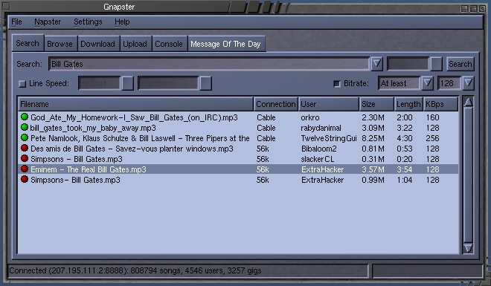
Task: Click green status dot for bill_gates_took_my_baby_away.mp3
Action: pyautogui.click(x=25, y=127)
